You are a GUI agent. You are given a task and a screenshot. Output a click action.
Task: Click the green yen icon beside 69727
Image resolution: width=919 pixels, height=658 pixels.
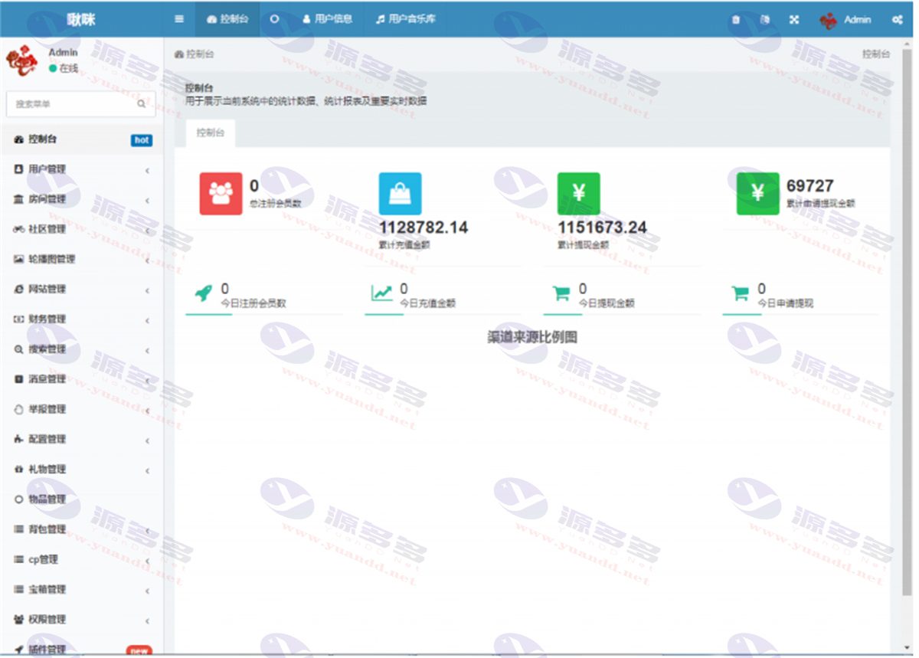[x=758, y=193]
